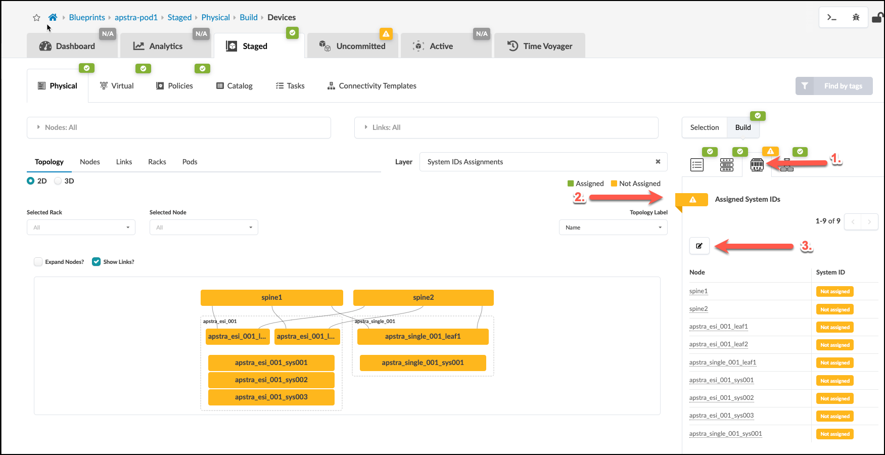The image size is (885, 455).
Task: Clear the System IDs Assignments layer
Action: pyautogui.click(x=658, y=162)
